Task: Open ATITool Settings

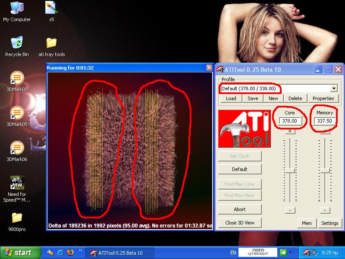Action: click(x=329, y=223)
